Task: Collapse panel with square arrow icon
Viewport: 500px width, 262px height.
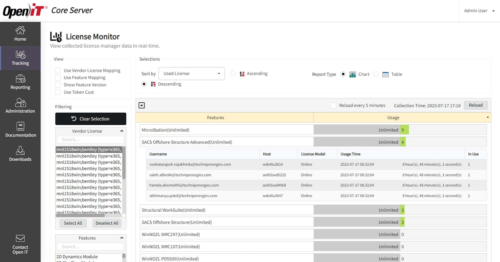Action: click(142, 105)
